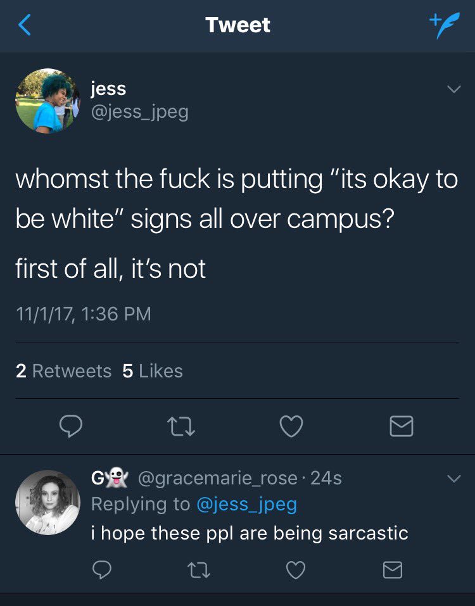This screenshot has height=606, width=475.
Task: Retweet the gracemarie_rose reply
Action: [x=198, y=571]
